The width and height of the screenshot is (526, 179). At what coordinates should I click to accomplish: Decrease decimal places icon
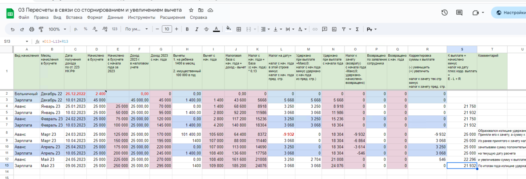(95, 29)
